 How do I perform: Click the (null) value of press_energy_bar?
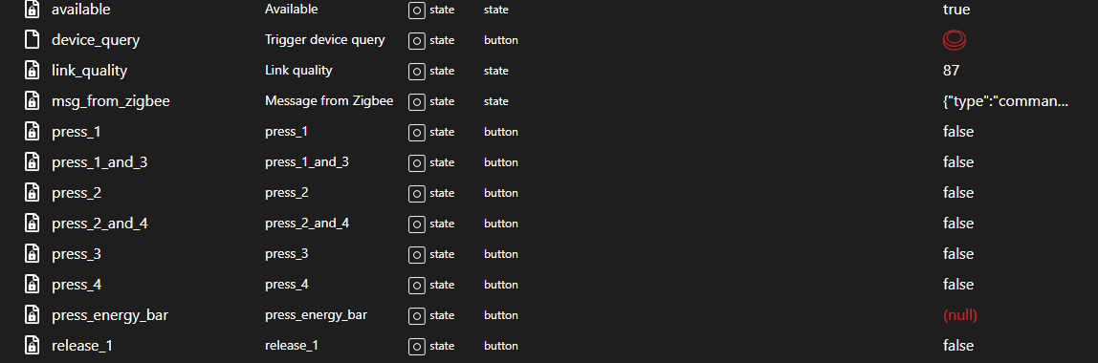tap(960, 315)
